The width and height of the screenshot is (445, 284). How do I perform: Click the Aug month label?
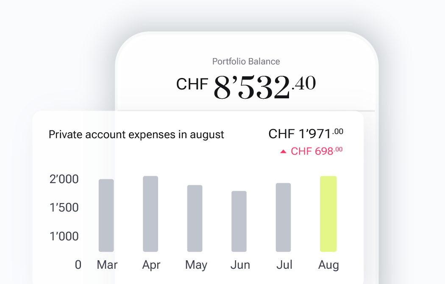328,265
